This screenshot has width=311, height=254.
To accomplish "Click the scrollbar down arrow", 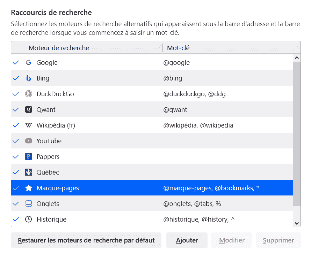I will (297, 223).
